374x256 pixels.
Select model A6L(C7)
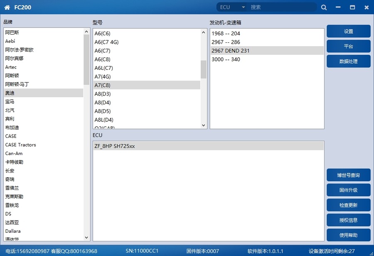[x=147, y=68]
